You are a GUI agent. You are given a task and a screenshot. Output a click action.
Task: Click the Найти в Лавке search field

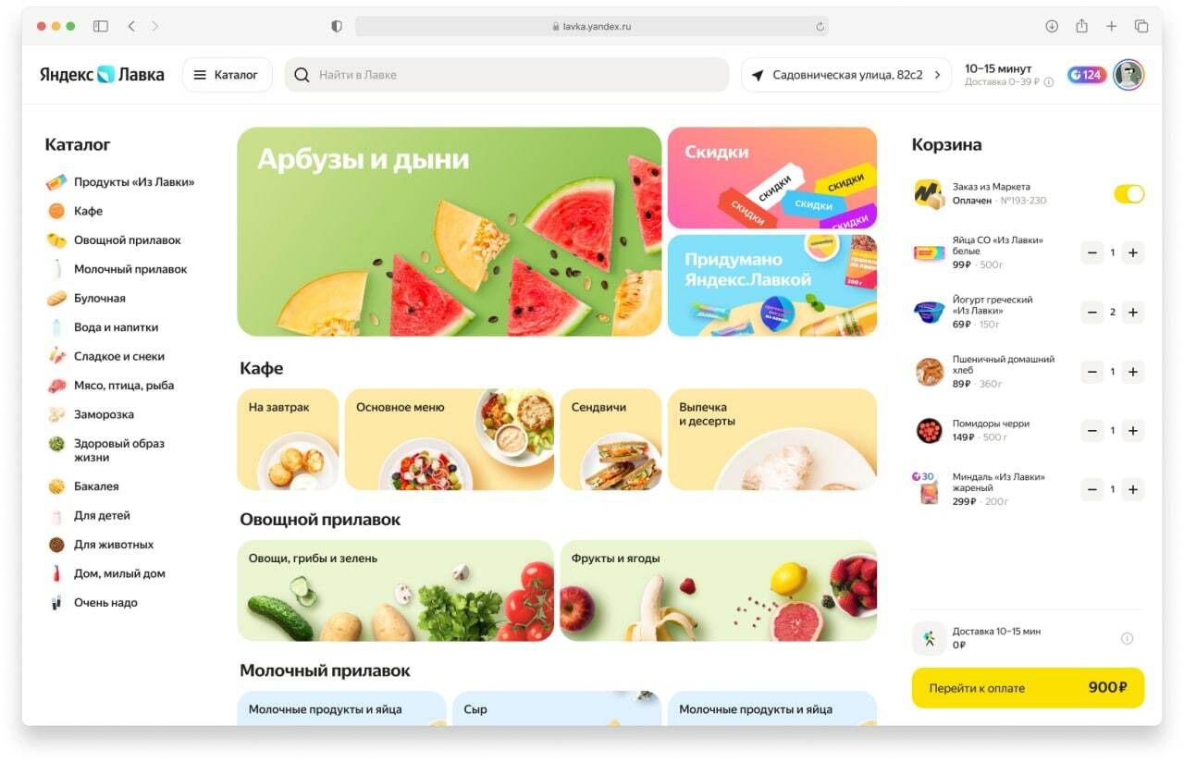pyautogui.click(x=507, y=75)
